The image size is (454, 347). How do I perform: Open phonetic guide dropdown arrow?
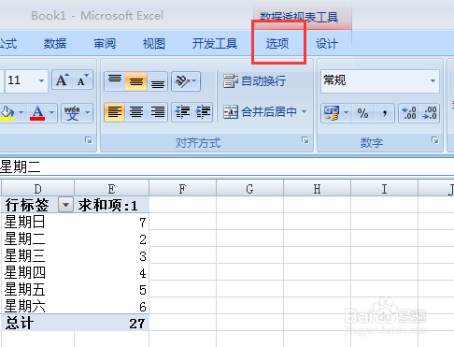point(88,112)
